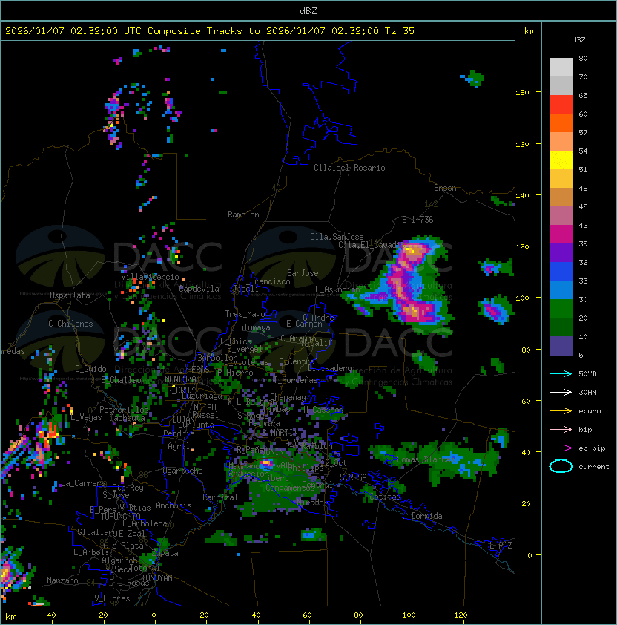Click the Clla.SanJose map label
This screenshot has height=625, width=617.
point(337,237)
